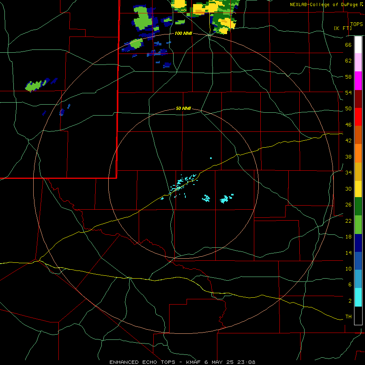The height and width of the screenshot is (365, 365).
Task: Choose the light green legend color band
Action: [358, 225]
